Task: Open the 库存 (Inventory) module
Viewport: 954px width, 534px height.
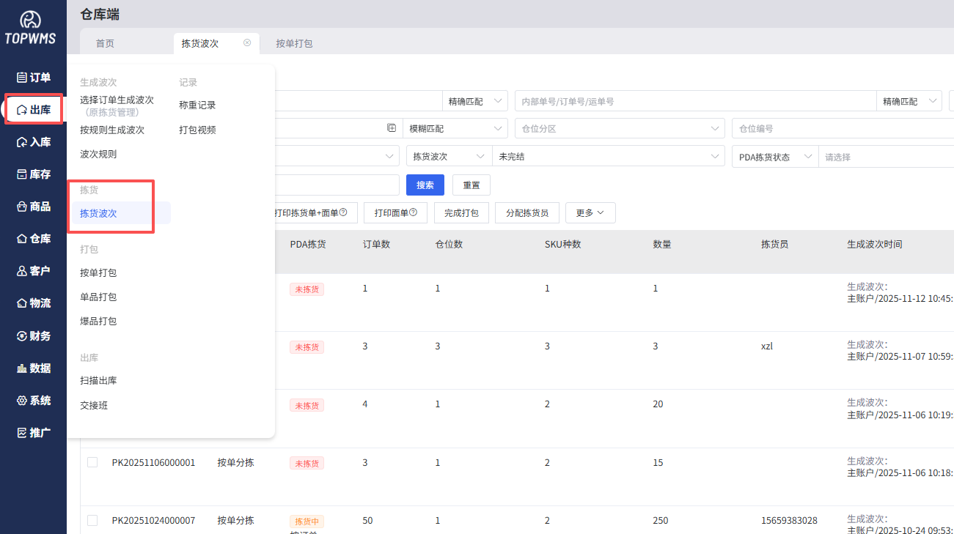Action: click(x=33, y=174)
